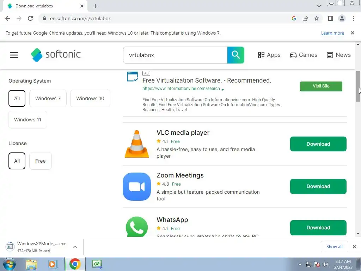Open the Zoom Meetings title
Viewport: 361px width, 271px height.
point(180,175)
